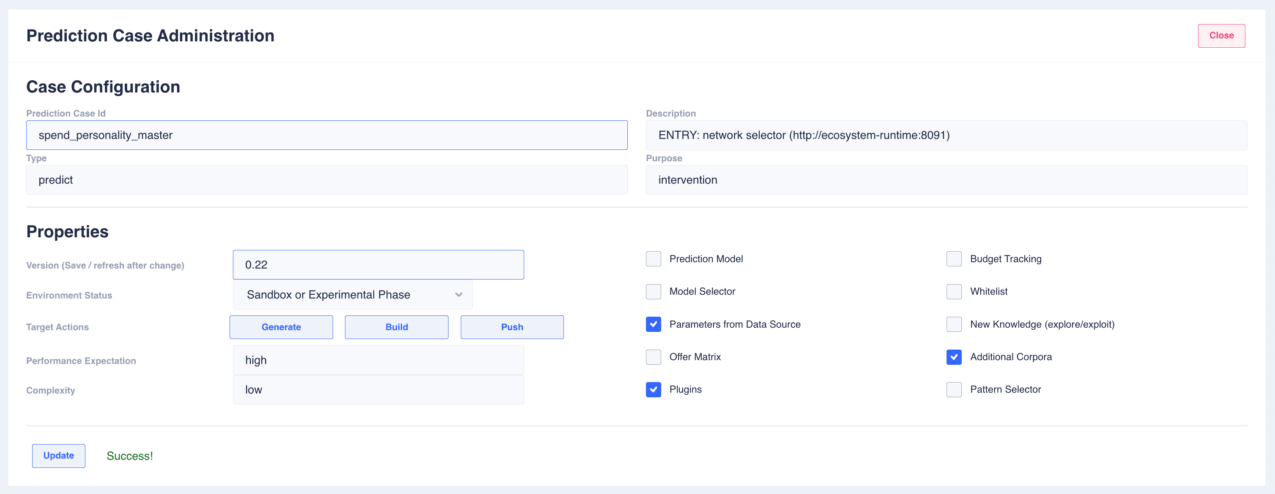Check the Whitelist option

coord(954,291)
